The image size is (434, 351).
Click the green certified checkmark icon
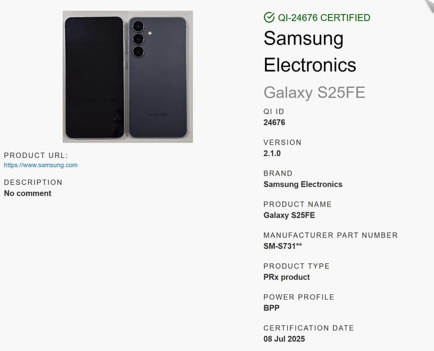tap(269, 18)
